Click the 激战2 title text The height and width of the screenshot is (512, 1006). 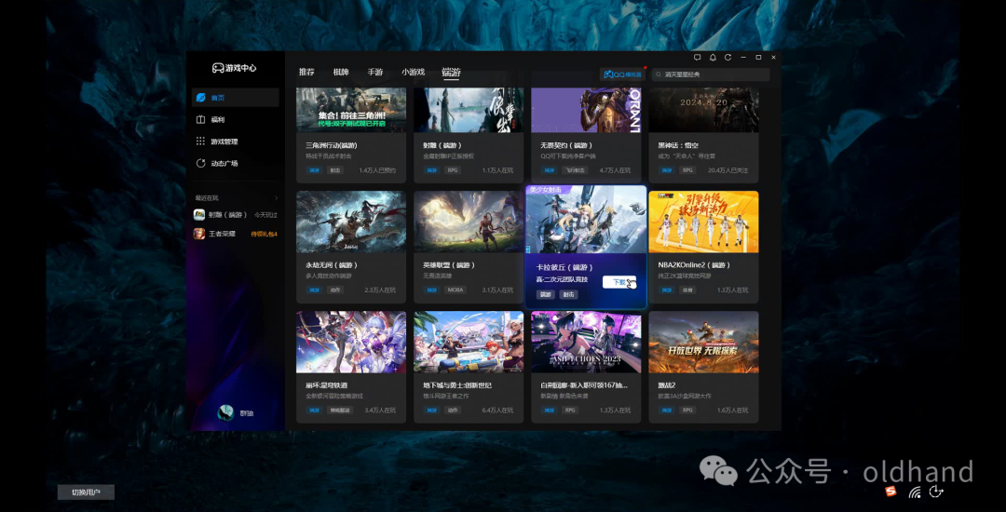(x=667, y=385)
